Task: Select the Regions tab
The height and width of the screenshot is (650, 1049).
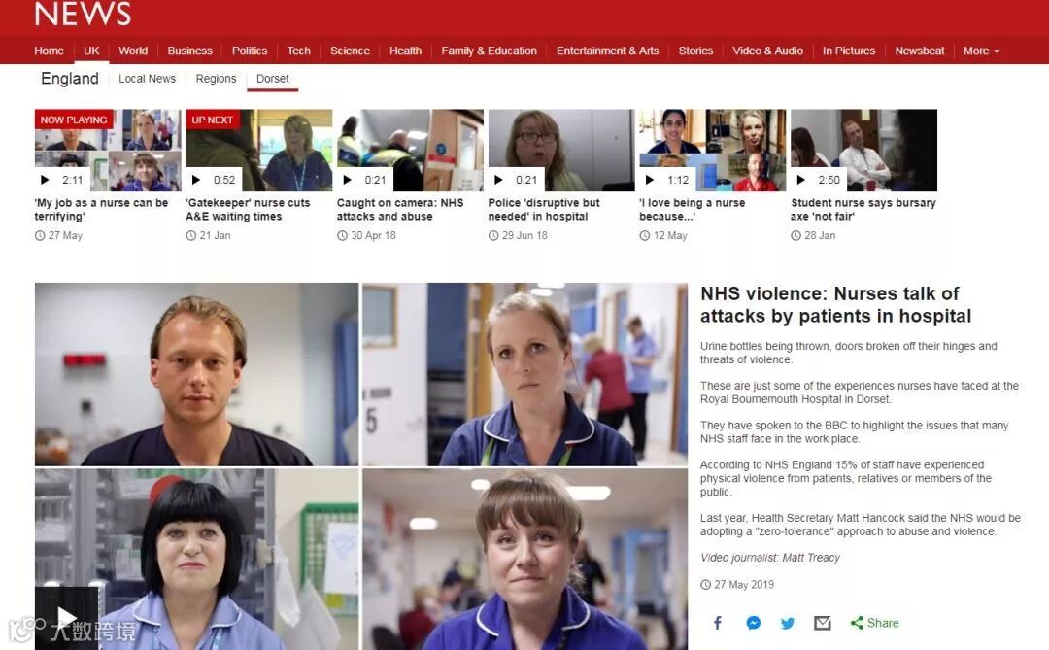Action: 216,79
